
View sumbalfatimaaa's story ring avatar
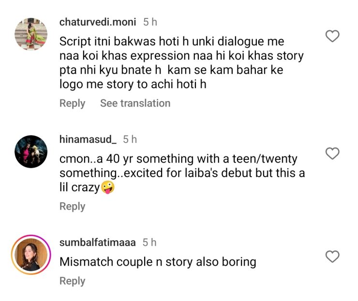(x=31, y=255)
